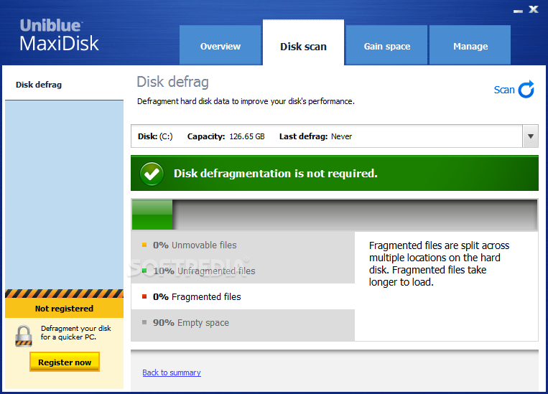Click the Register now button

[x=65, y=362]
